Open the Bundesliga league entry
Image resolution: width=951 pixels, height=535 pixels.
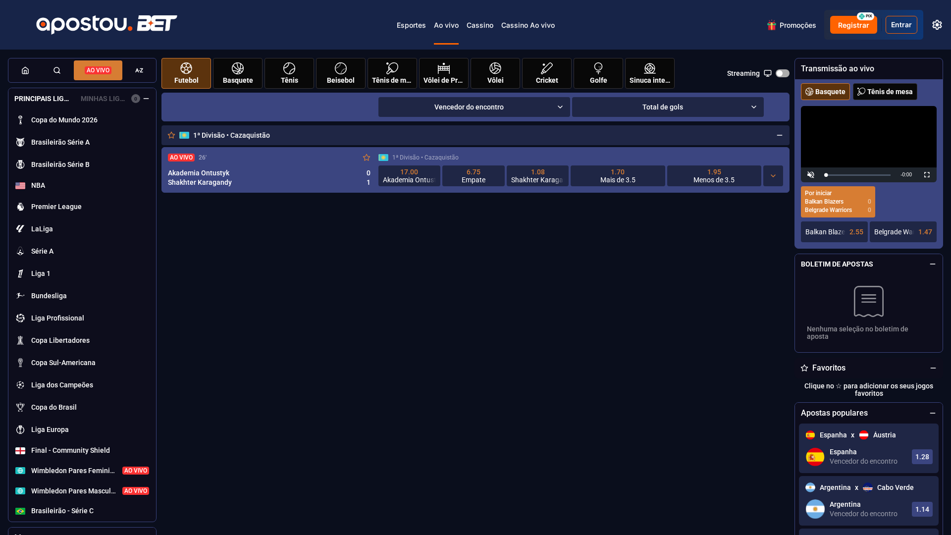click(x=82, y=296)
